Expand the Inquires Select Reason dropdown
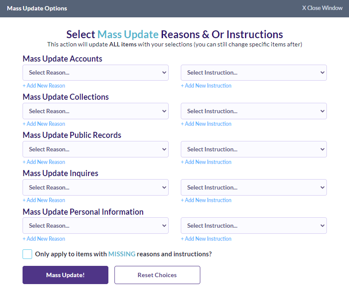Image resolution: width=349 pixels, height=301 pixels. pyautogui.click(x=95, y=187)
